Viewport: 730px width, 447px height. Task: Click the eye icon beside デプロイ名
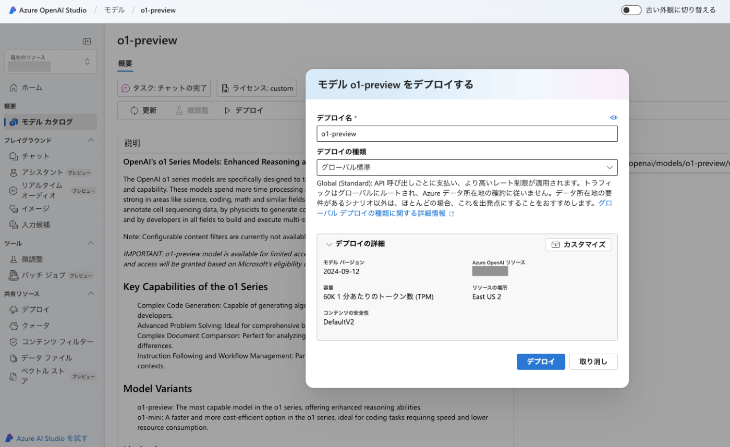(614, 118)
